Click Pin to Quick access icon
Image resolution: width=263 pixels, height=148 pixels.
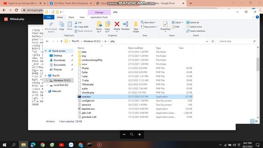[51, 26]
